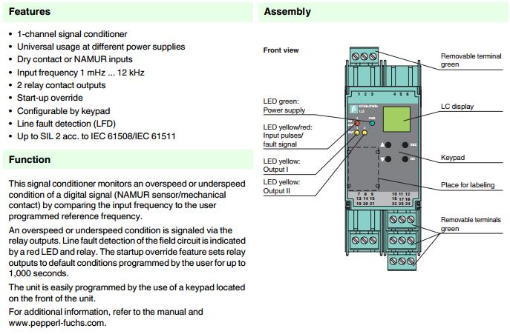Click the left yellow output LED
Viewport: 510px width, 334px height.
tap(357, 133)
